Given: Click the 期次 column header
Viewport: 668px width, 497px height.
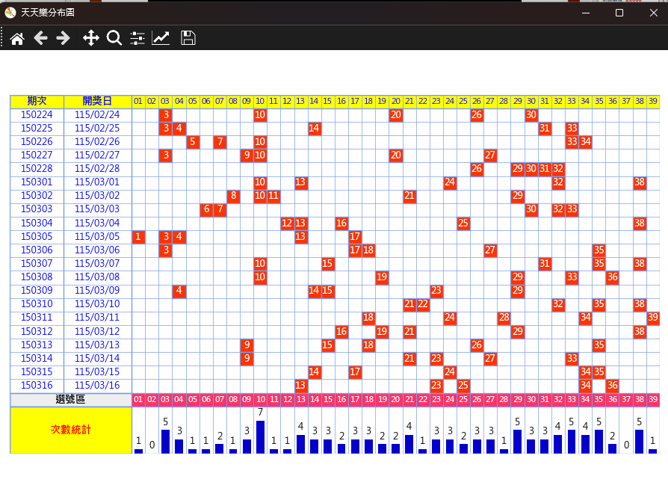Looking at the screenshot, I should [x=37, y=102].
